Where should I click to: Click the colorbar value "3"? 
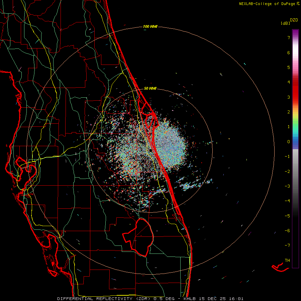(289, 97)
